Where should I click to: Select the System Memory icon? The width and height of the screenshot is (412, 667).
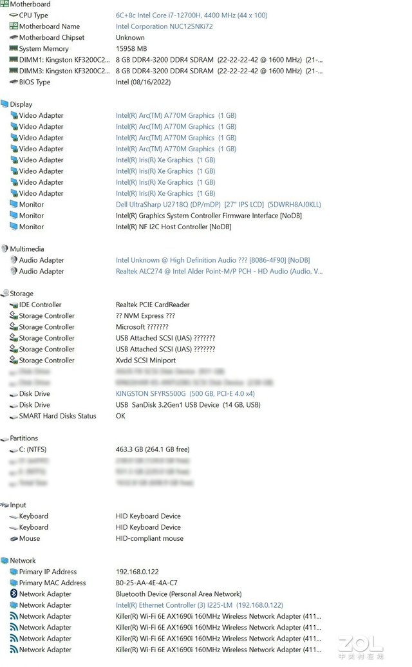(x=14, y=48)
